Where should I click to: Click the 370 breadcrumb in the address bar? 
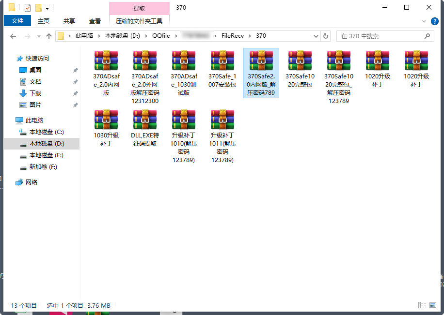(261, 36)
